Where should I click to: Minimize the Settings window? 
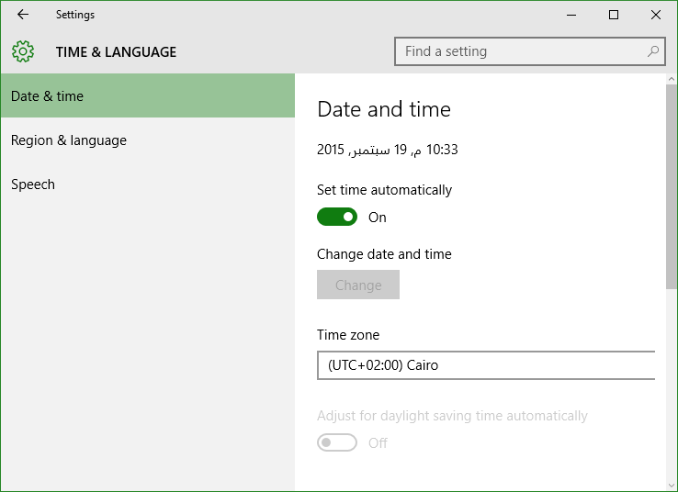click(x=571, y=15)
